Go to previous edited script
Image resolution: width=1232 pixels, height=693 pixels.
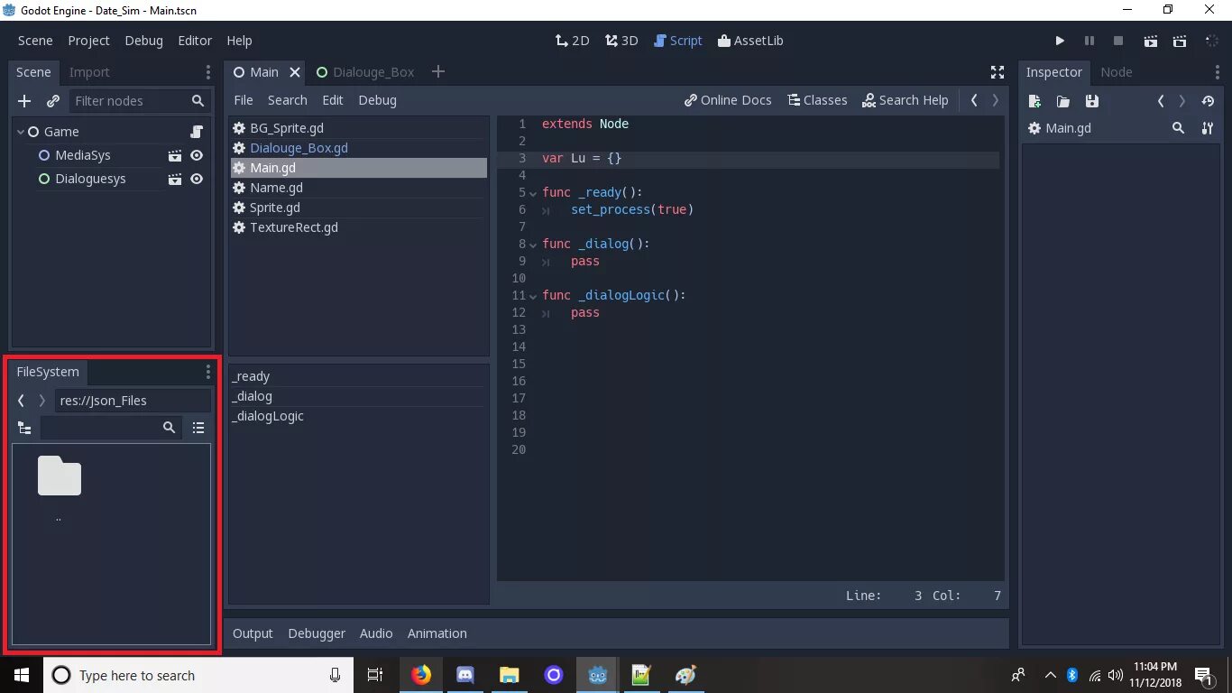point(974,100)
